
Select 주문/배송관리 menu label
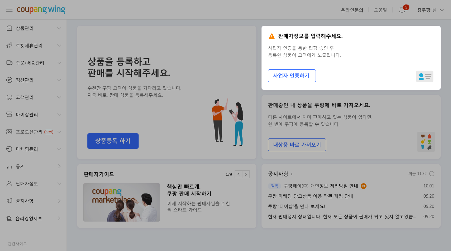(30, 63)
